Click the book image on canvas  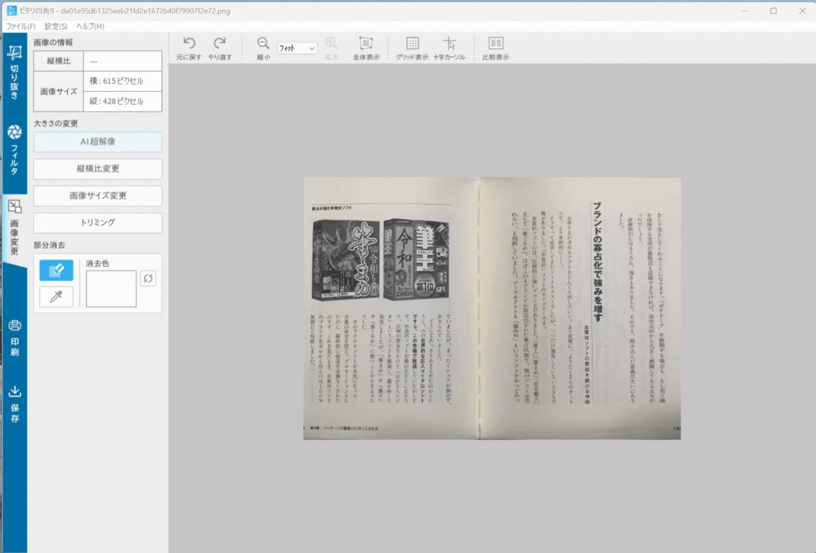pos(492,309)
